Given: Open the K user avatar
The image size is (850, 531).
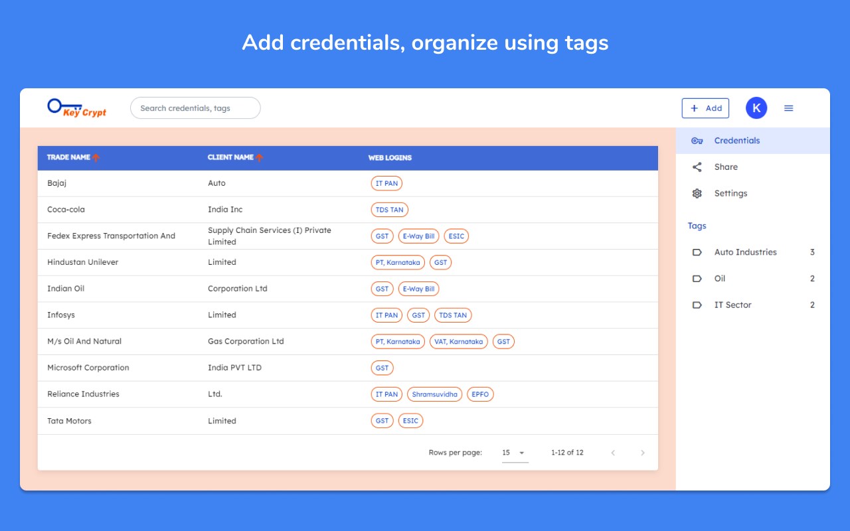Looking at the screenshot, I should pyautogui.click(x=756, y=108).
